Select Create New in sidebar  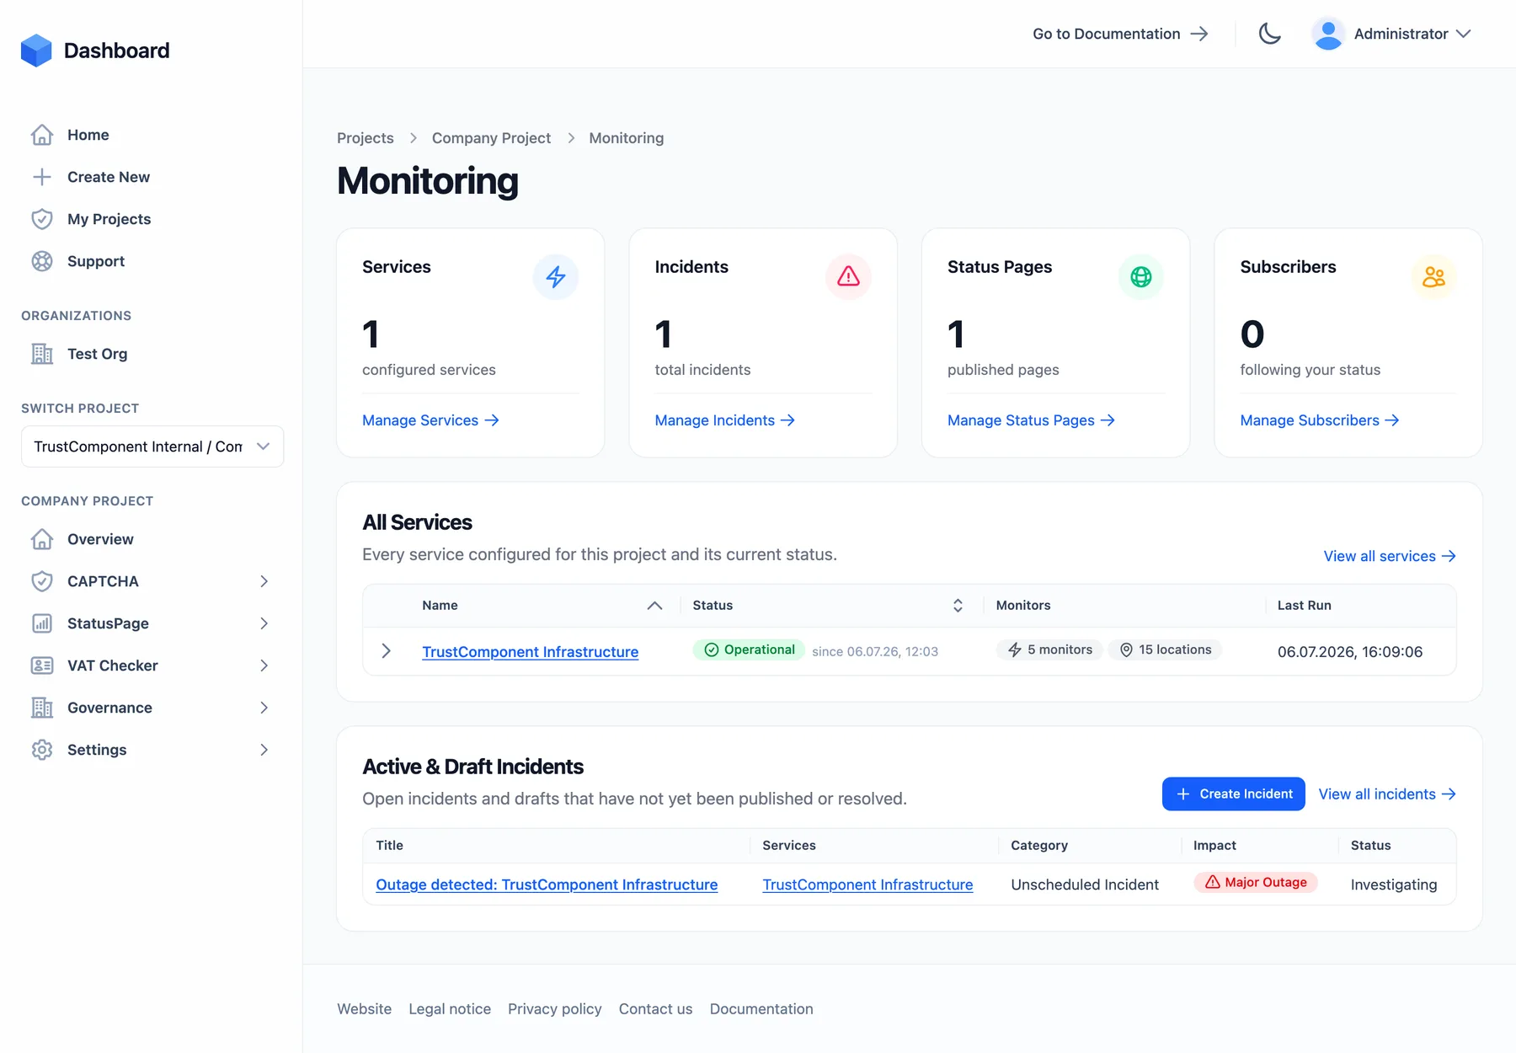(x=109, y=177)
